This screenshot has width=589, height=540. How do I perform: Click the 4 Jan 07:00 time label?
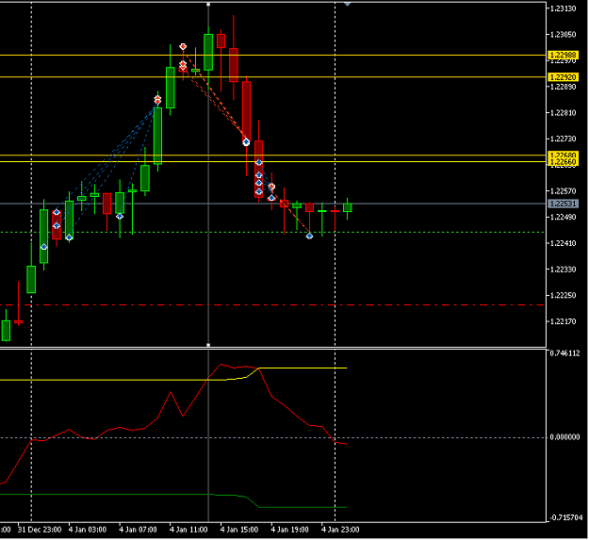click(x=138, y=530)
